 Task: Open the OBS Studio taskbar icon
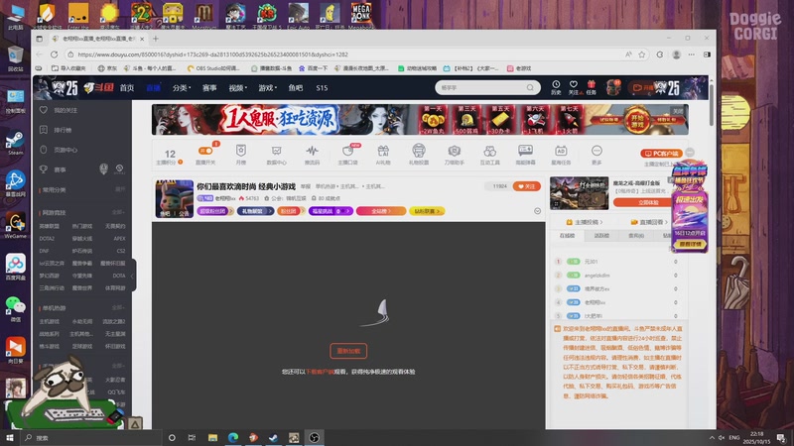(314, 437)
